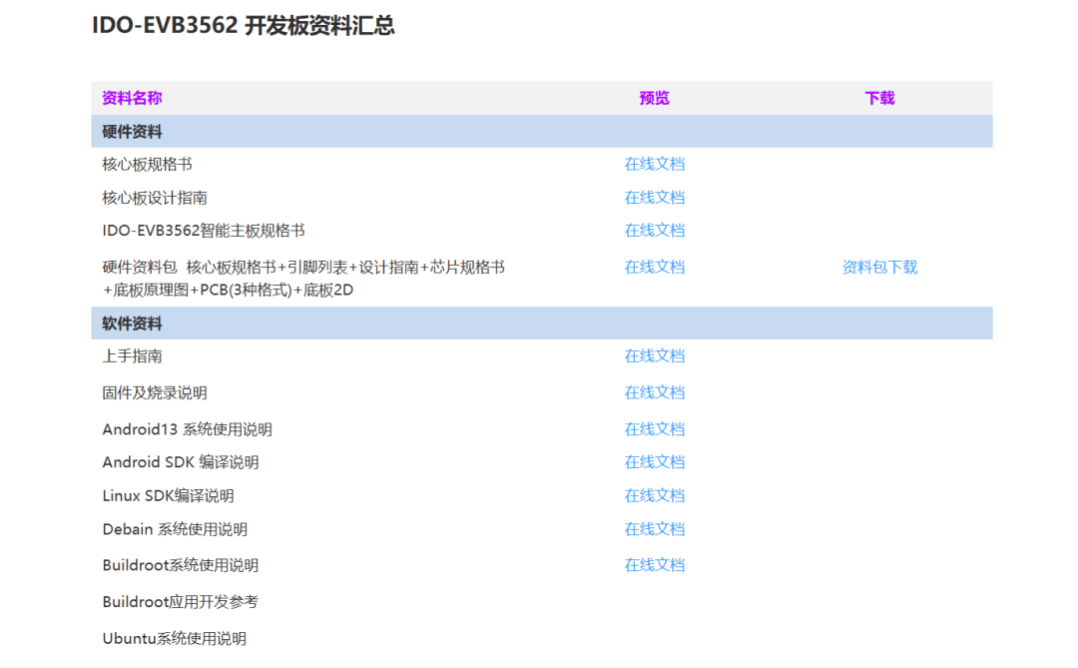View the Debain 系统使用说明 online document
Viewport: 1078px width, 668px height.
coord(654,529)
